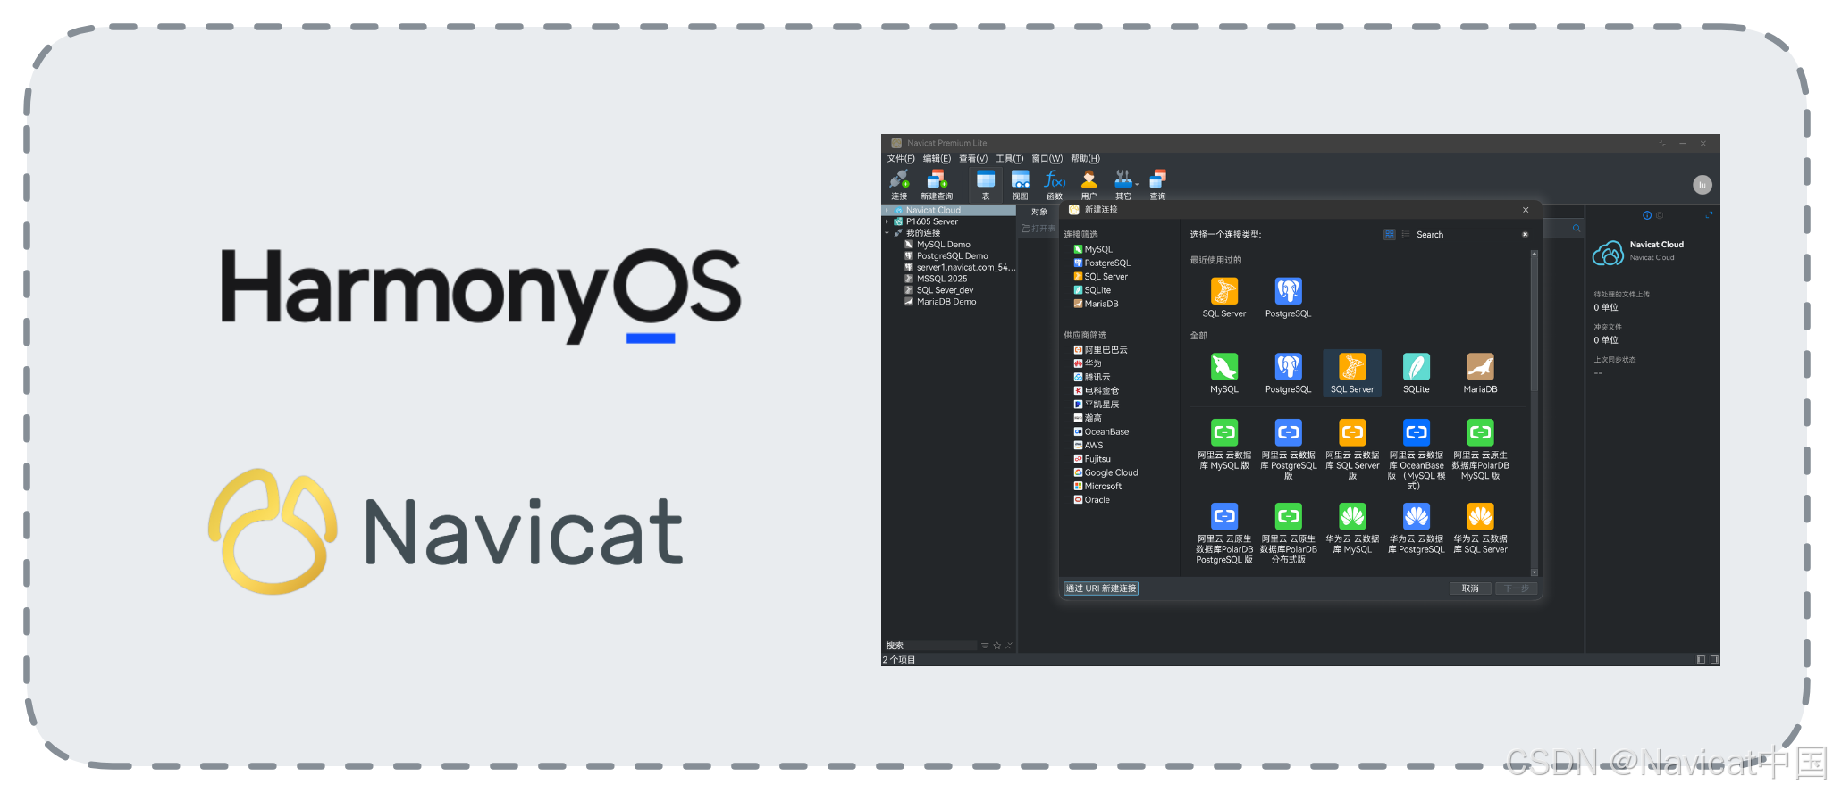
Task: Click the search magnifier in object pane
Action: click(1577, 229)
